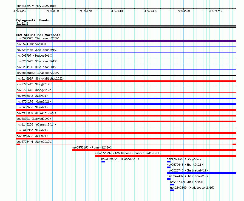This screenshot has height=201, width=244.
Task: Select nsv3246456 (Chaisson2019) label
Action: [x=37, y=50]
